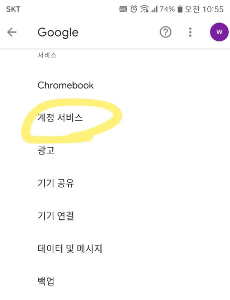
Task: Tap the battery status icon
Action: 180,9
